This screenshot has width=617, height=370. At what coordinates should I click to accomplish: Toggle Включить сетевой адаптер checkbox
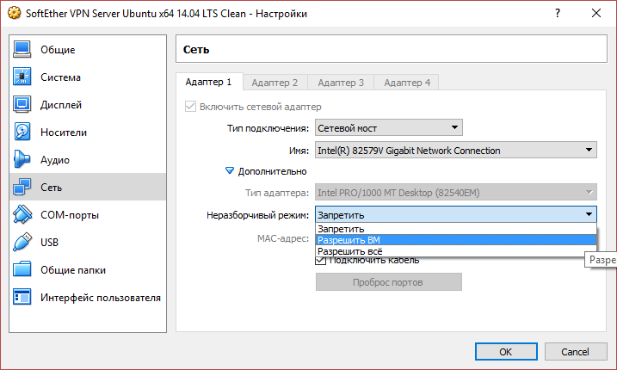pyautogui.click(x=190, y=107)
